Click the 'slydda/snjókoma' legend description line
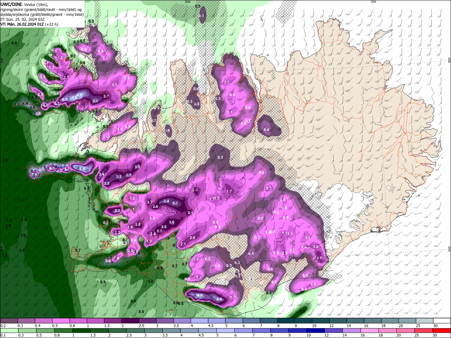The width and height of the screenshot is (451, 338). click(x=42, y=14)
